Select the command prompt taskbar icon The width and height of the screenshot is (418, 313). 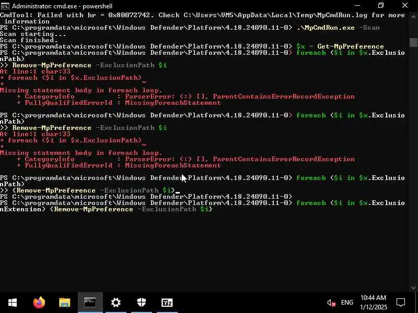[x=90, y=303]
